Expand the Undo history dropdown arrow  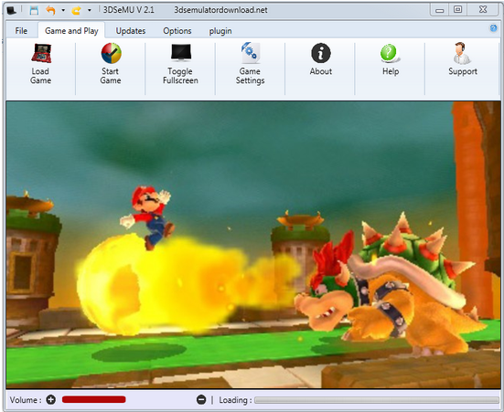[63, 10]
